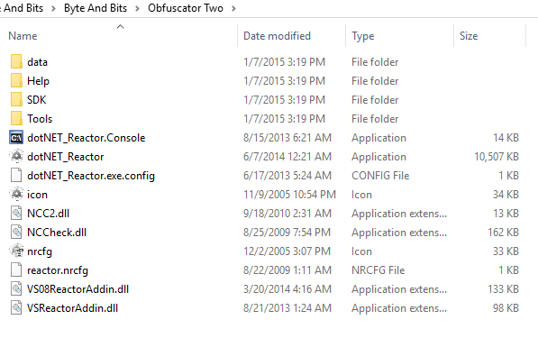Click the dotNET_Reactor application gear icon
This screenshot has width=538, height=347.
pos(16,157)
